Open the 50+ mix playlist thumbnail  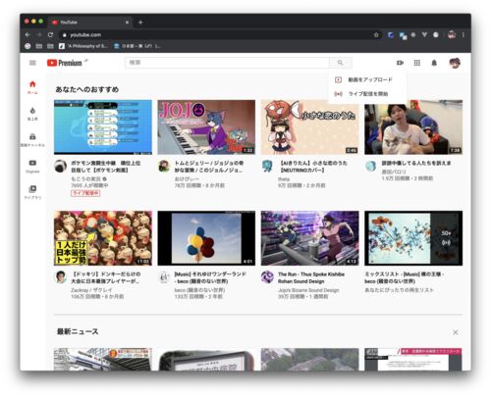[x=413, y=238]
